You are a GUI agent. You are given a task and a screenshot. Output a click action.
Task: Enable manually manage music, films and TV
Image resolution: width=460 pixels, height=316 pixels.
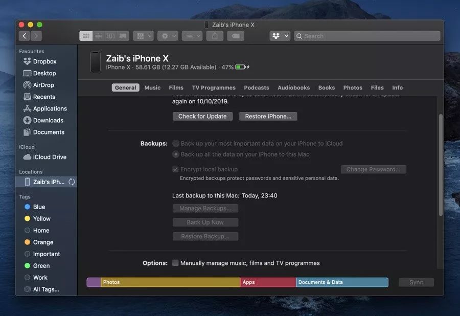click(x=175, y=263)
